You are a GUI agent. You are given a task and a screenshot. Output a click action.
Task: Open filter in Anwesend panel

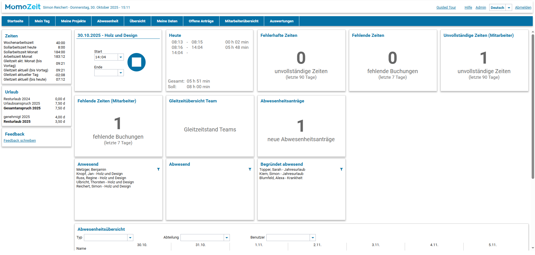pyautogui.click(x=158, y=169)
